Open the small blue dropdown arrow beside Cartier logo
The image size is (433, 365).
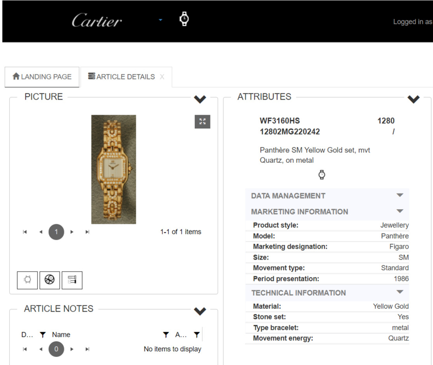pyautogui.click(x=160, y=20)
